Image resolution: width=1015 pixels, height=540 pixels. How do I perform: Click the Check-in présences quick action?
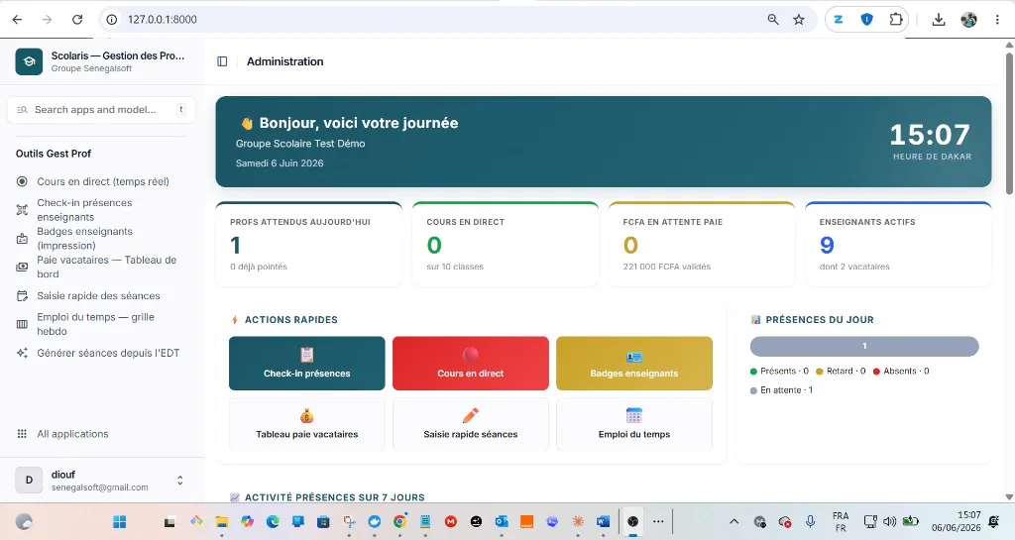[x=307, y=363]
